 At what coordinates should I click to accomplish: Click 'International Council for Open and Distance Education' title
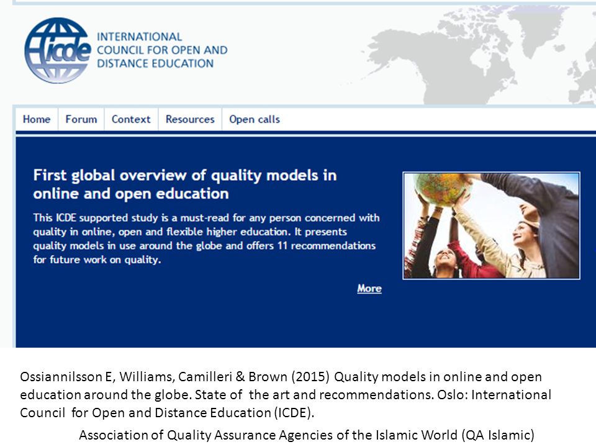pos(162,50)
